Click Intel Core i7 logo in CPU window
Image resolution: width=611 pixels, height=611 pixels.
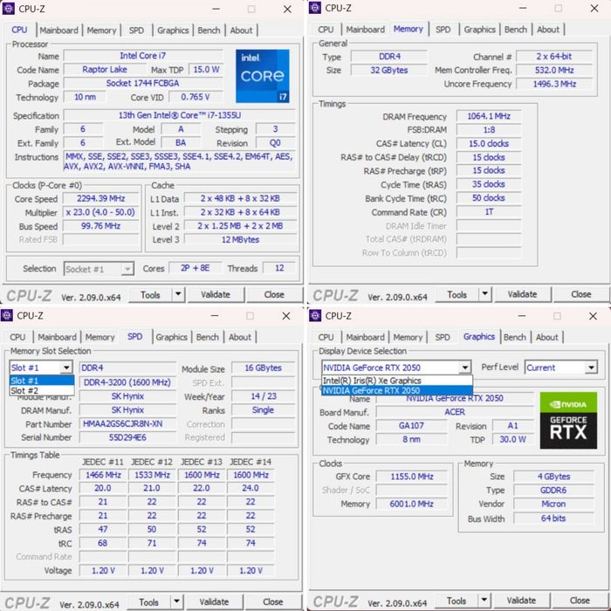coord(262,76)
